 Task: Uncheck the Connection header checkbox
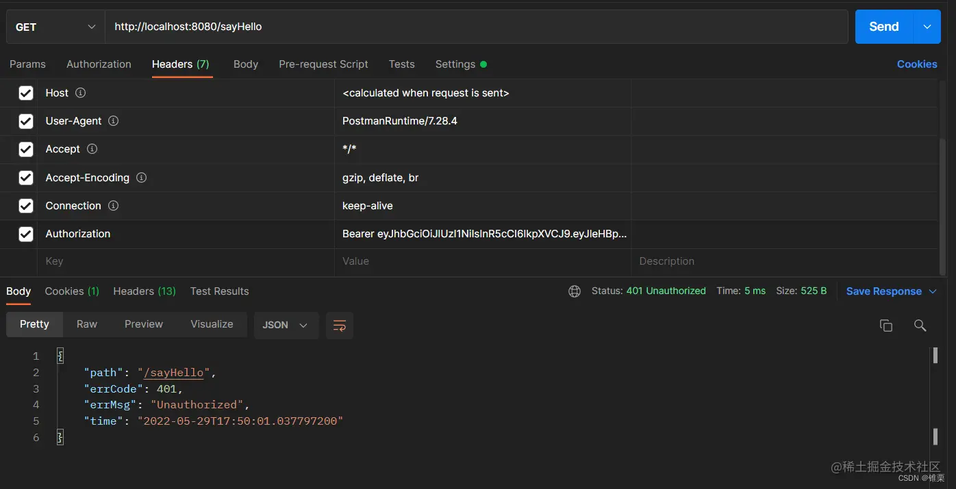click(26, 206)
